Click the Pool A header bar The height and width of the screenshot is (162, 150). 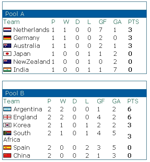point(74,14)
